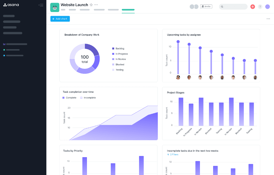Image resolution: width=274 pixels, height=175 pixels.
Task: Click the reporting bar chart icon in sidebar
Action: 4,44
